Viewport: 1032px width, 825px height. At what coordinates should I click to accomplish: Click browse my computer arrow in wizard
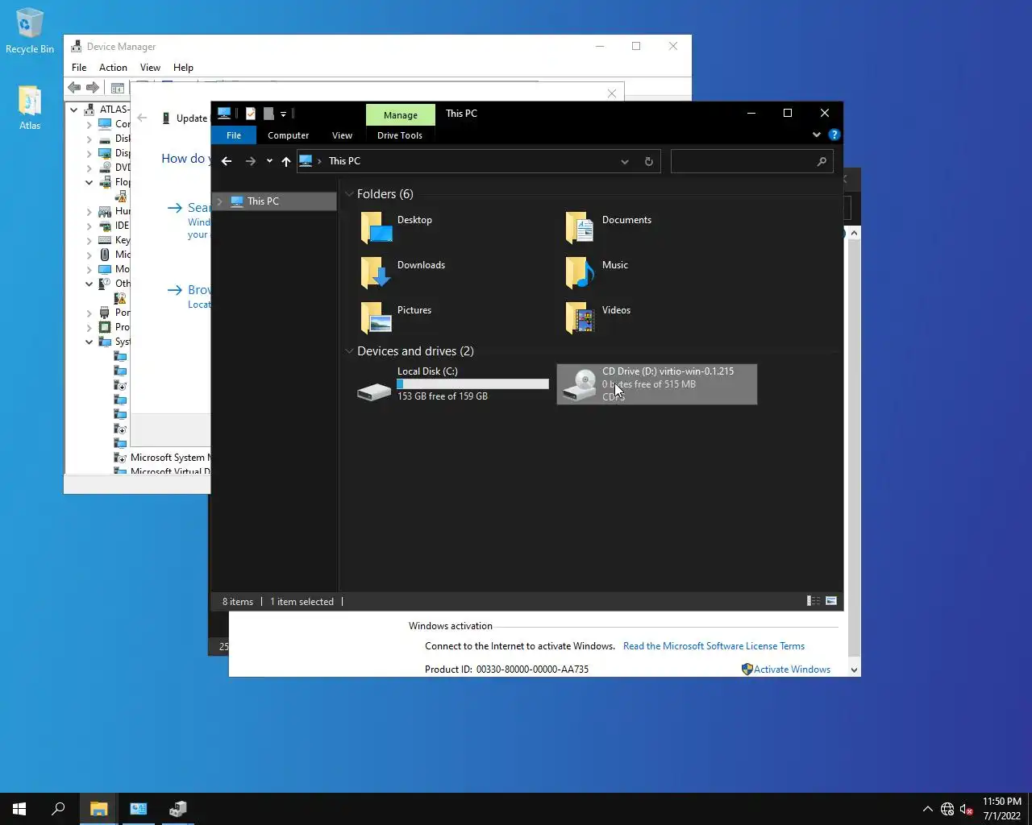pos(174,290)
